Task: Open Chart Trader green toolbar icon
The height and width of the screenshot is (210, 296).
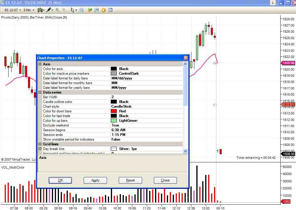Action: tap(90, 10)
